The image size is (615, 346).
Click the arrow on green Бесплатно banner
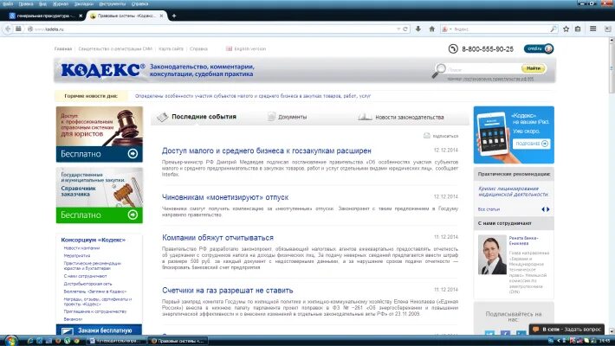coord(133,215)
